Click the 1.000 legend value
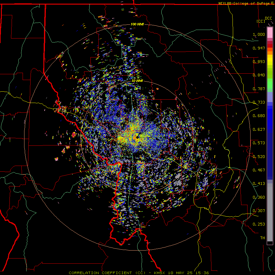The image size is (275, 275). (259, 34)
